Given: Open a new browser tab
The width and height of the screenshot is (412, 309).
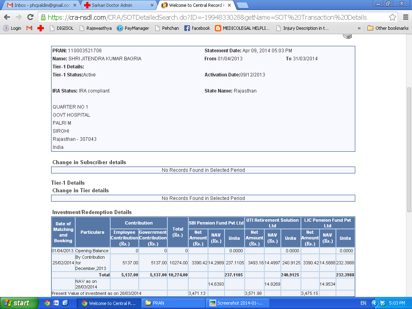Looking at the screenshot, I should click(x=242, y=5).
